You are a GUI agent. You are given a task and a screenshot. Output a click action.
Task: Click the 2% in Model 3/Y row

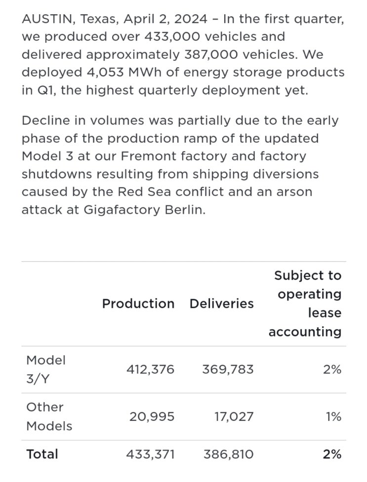332,369
